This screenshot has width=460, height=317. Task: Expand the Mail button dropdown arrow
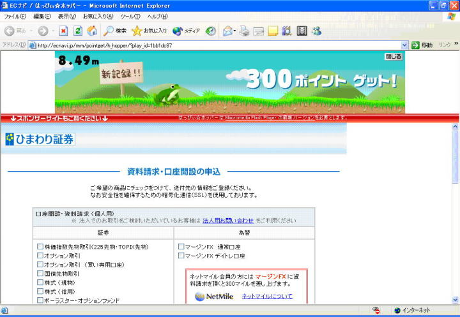point(234,31)
